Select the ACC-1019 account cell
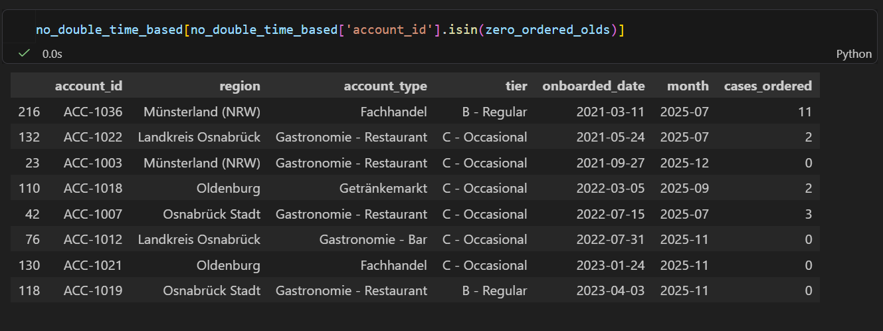Image resolution: width=883 pixels, height=331 pixels. 93,290
